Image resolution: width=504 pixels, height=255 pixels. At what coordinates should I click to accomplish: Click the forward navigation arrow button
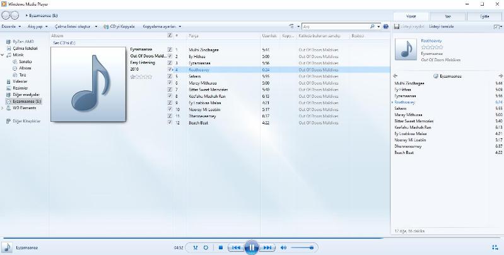coord(15,15)
